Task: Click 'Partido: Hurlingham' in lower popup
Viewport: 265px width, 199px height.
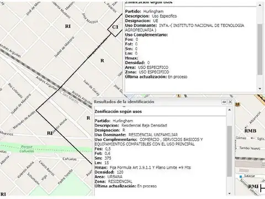Action: click(114, 121)
